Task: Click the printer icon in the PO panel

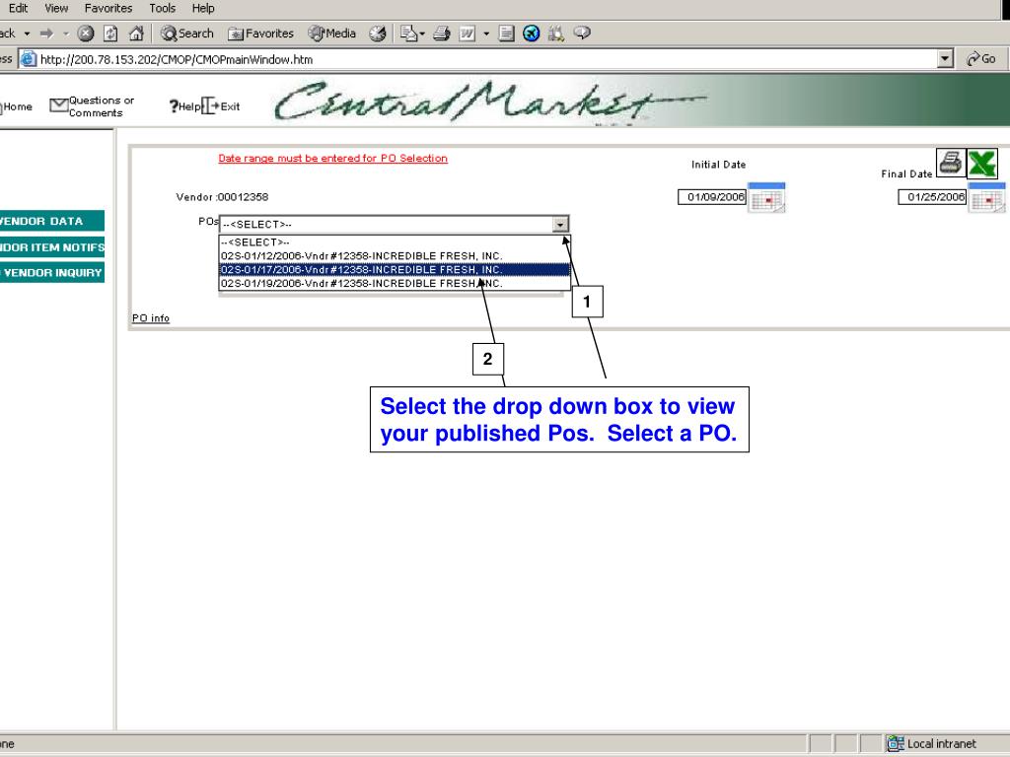Action: (951, 163)
